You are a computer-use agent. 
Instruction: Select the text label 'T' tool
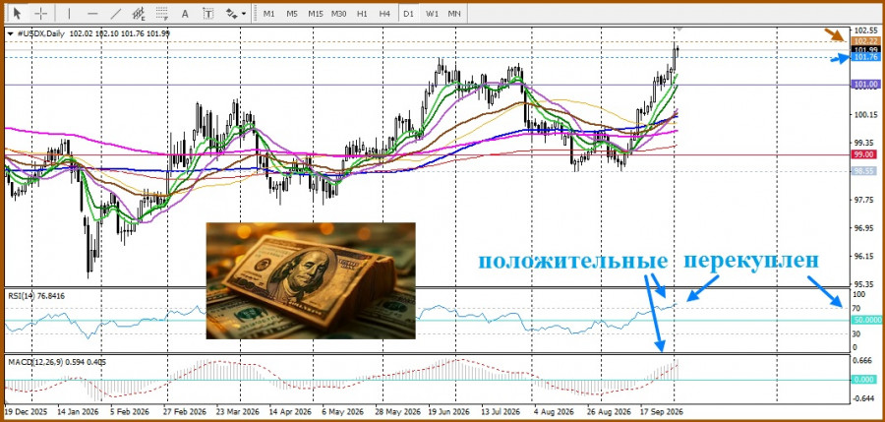pos(207,13)
